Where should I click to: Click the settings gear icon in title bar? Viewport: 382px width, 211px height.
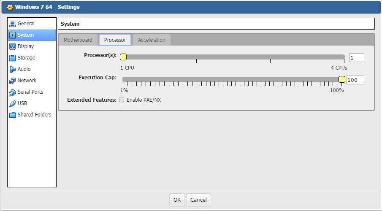(x=10, y=7)
